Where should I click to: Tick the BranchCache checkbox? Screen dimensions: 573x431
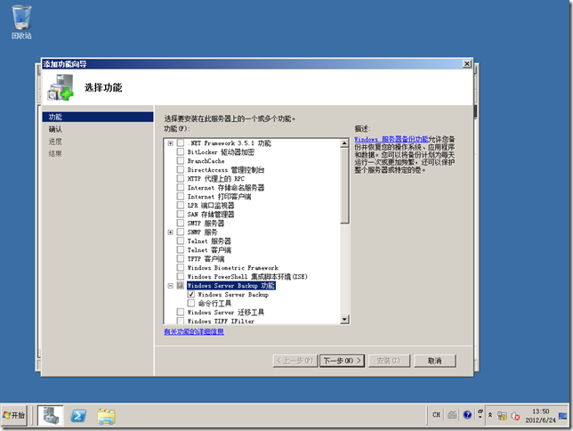(x=181, y=160)
